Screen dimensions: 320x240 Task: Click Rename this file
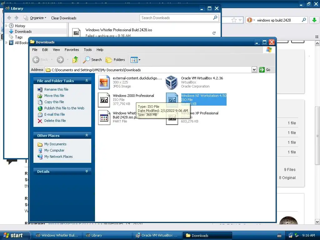point(56,89)
